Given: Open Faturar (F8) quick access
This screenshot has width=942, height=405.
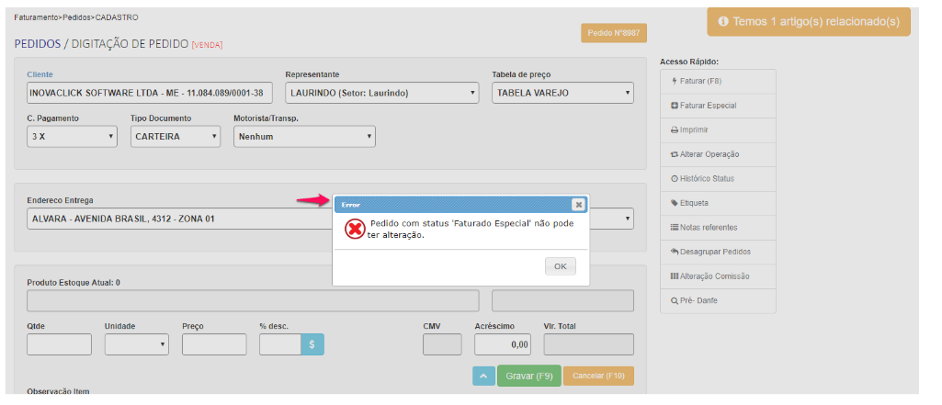Looking at the screenshot, I should click(x=717, y=82).
